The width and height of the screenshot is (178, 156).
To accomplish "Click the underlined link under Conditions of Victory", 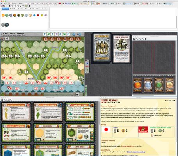I will coord(128,146).
